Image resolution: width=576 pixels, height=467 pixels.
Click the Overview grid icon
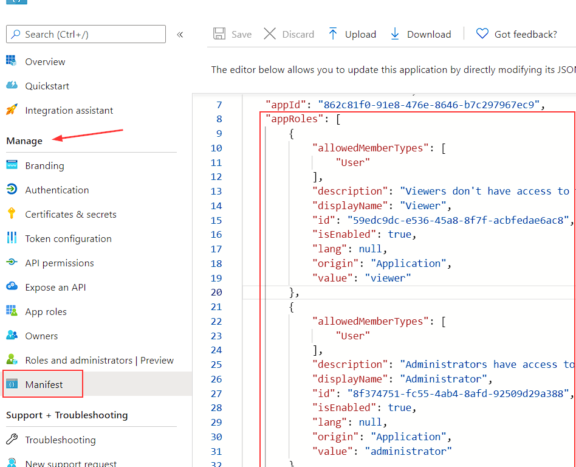point(12,61)
